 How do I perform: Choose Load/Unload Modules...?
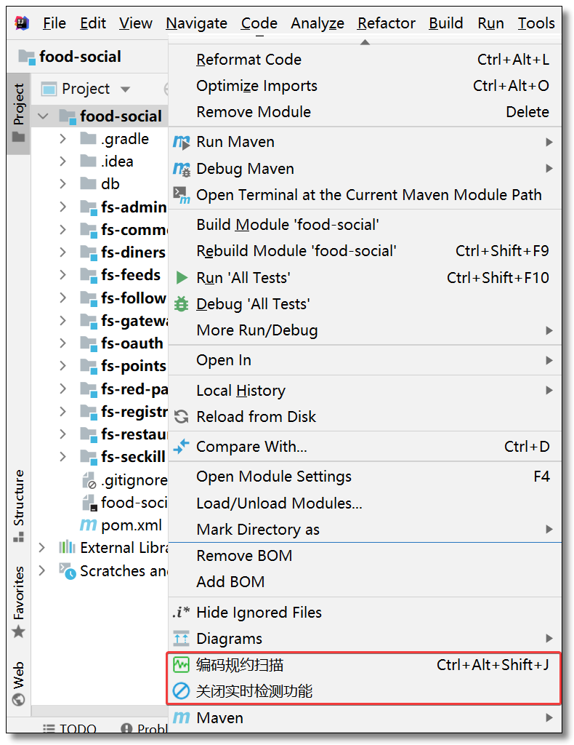[365, 503]
